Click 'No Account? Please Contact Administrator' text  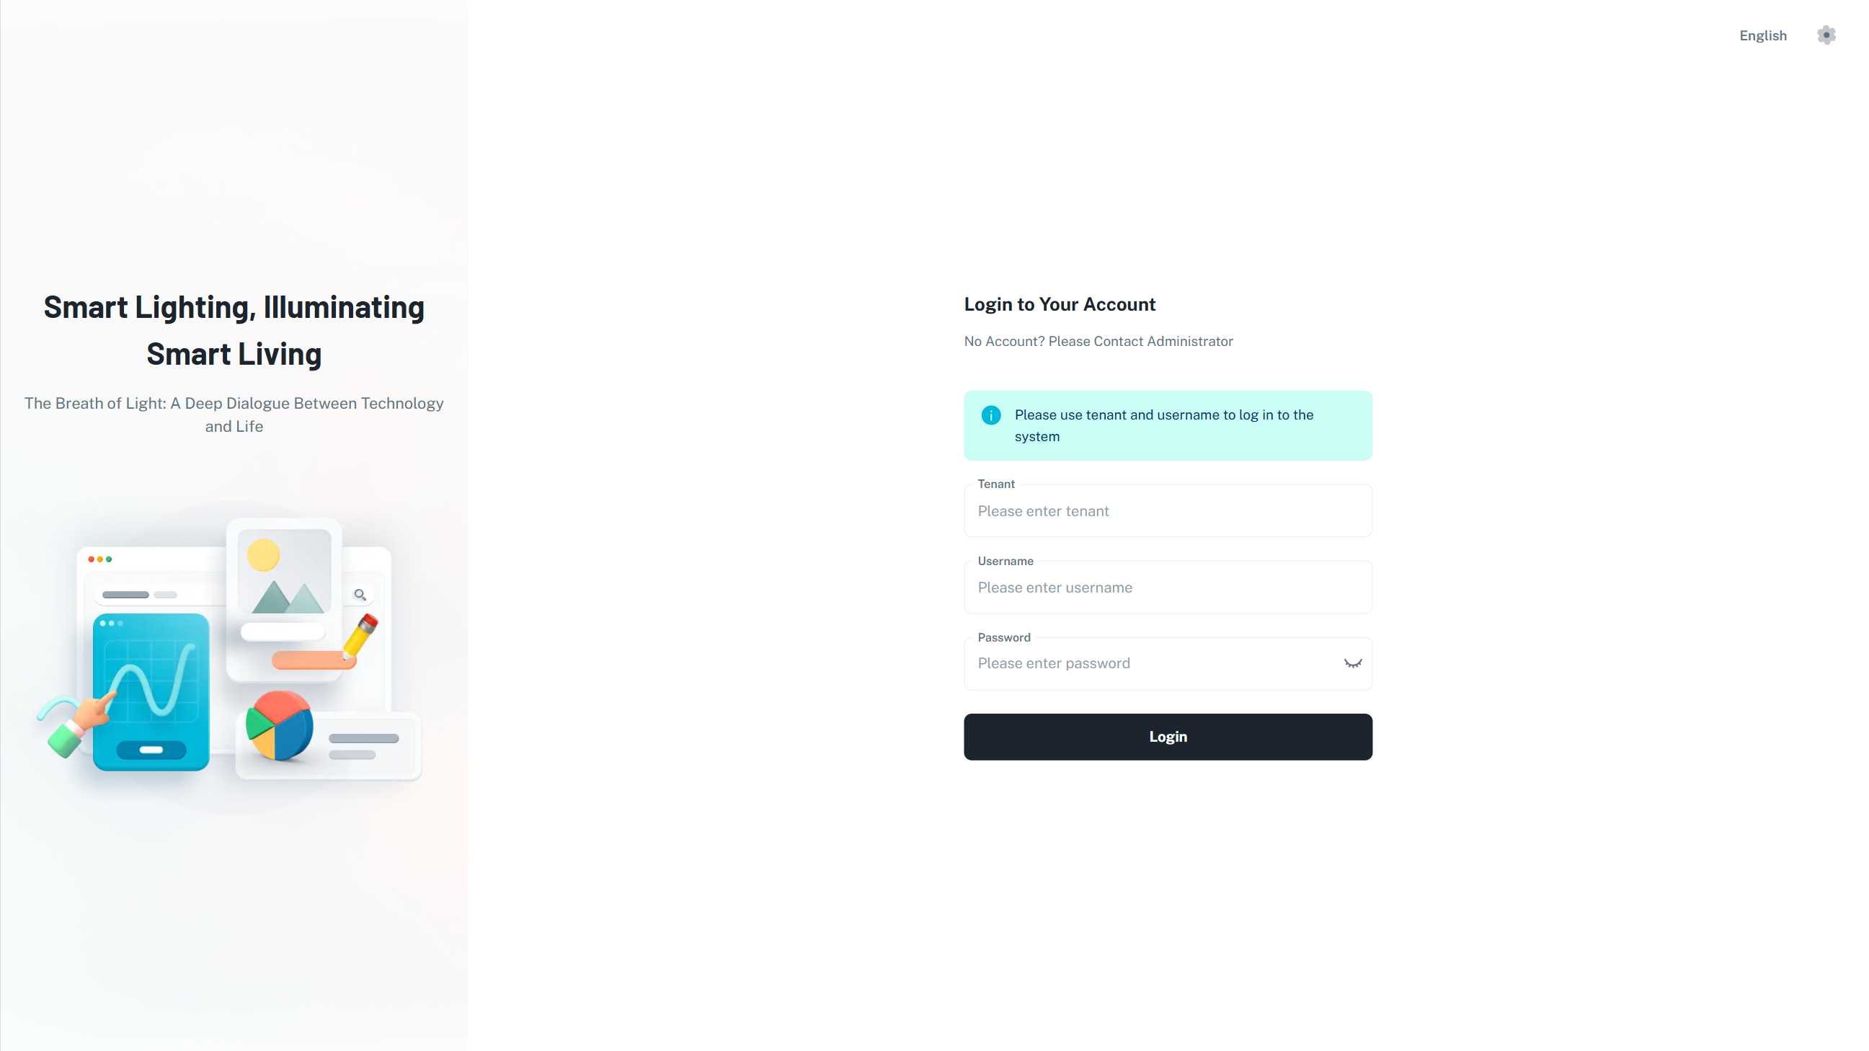pos(1098,341)
